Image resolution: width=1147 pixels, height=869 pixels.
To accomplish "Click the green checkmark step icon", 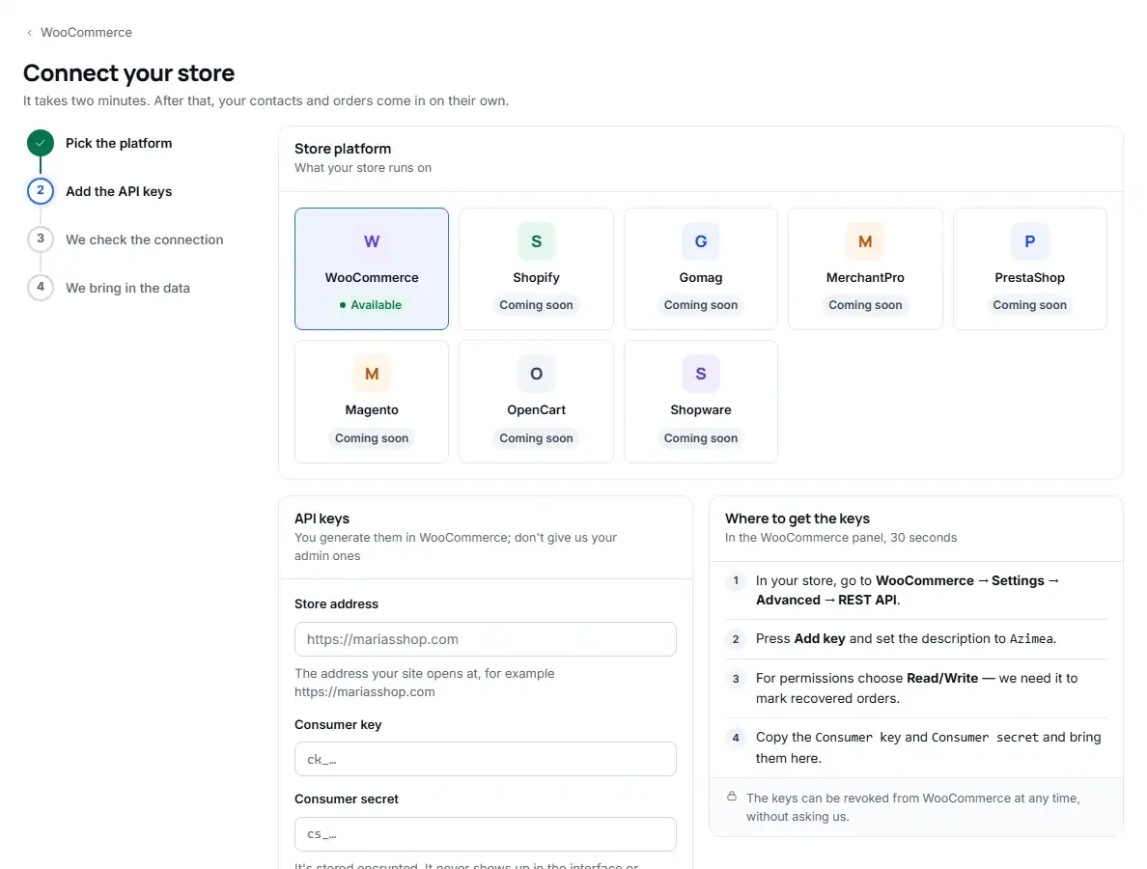I will (x=41, y=143).
